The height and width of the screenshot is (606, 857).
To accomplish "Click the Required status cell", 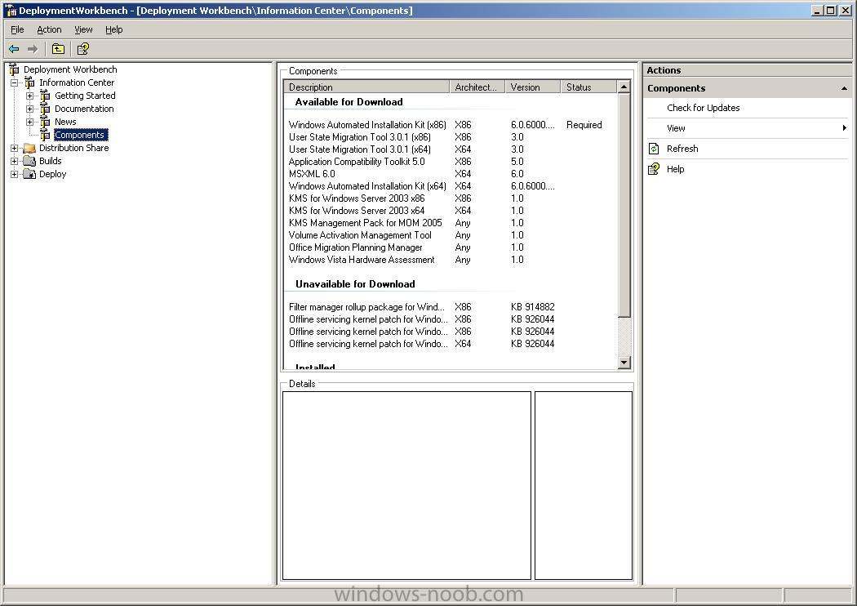I will click(584, 125).
